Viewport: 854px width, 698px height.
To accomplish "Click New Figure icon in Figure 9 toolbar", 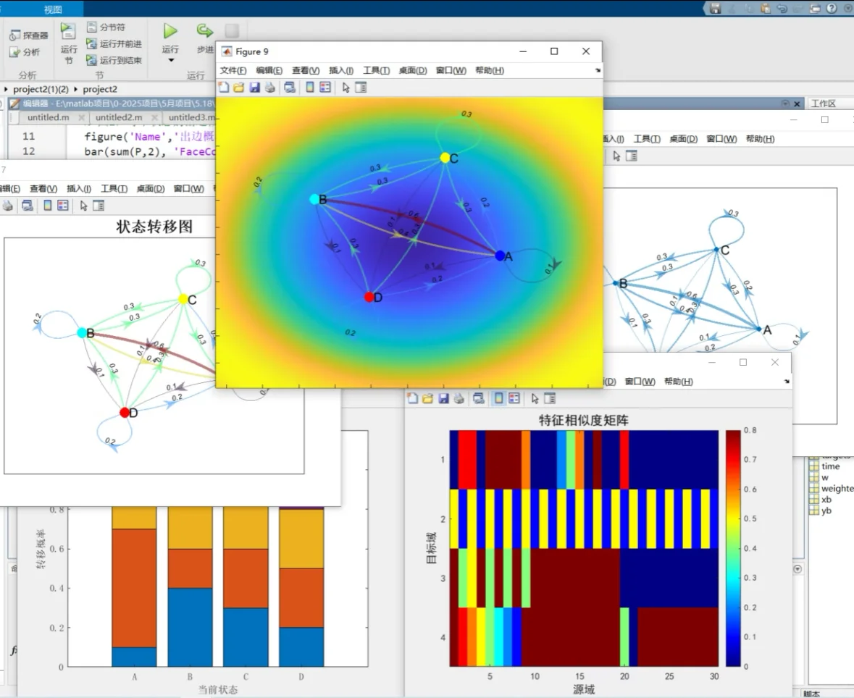I will click(224, 87).
